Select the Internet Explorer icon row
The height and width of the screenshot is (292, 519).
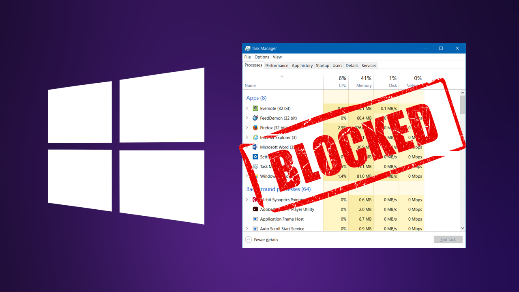point(255,137)
